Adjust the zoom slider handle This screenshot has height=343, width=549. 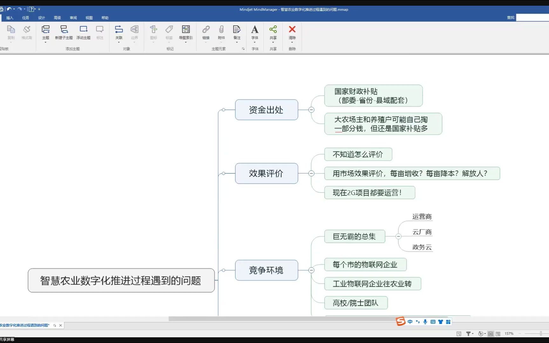click(x=541, y=333)
